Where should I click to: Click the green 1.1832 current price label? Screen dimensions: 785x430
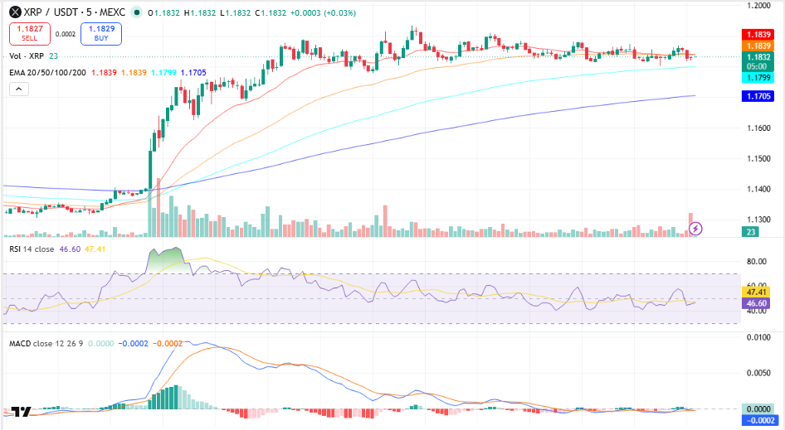[x=758, y=61]
